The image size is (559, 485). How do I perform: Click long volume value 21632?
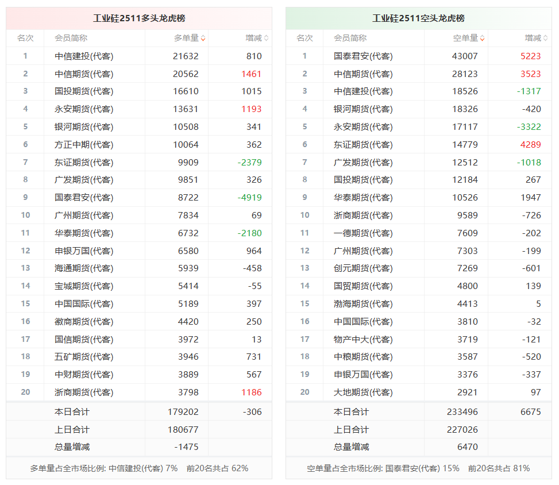pos(186,56)
